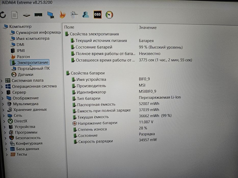Viewport: 238px width, 178px height.
Task: Expand the DirectX node
Action: [4, 121]
